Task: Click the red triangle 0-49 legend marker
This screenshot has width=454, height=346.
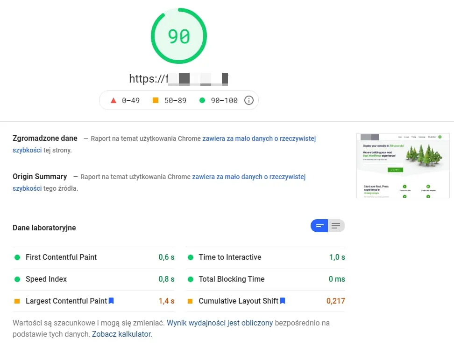Action: point(113,100)
